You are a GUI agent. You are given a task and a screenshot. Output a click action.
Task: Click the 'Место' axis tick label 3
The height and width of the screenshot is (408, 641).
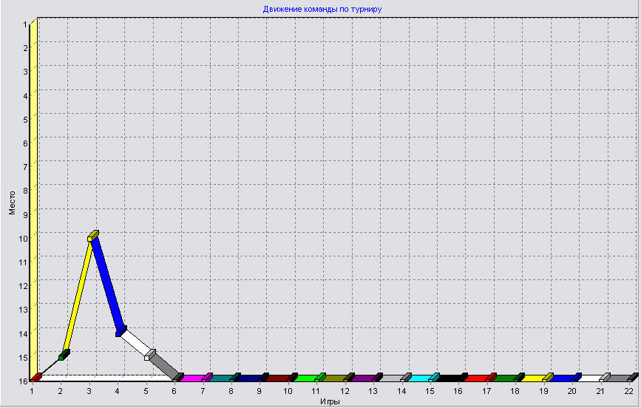pyautogui.click(x=25, y=72)
